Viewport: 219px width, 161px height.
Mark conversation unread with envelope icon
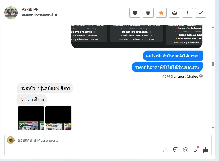[174, 13]
